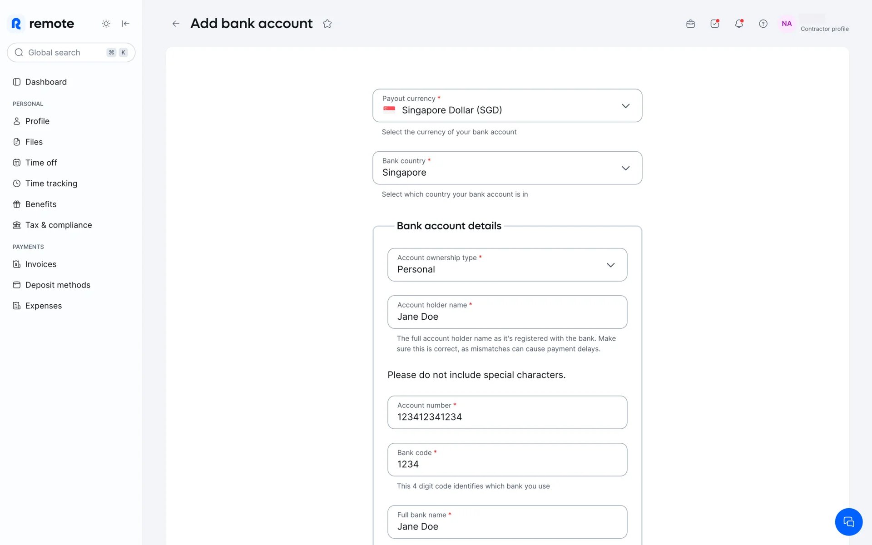Open the Invoices page
Screen dimensions: 872x545
tap(40, 264)
